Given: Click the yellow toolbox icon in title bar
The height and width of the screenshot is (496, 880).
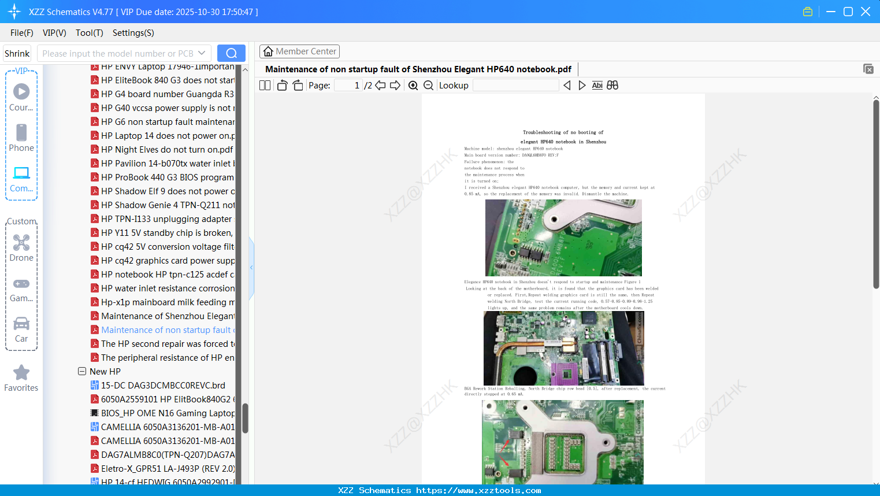Looking at the screenshot, I should 808,12.
